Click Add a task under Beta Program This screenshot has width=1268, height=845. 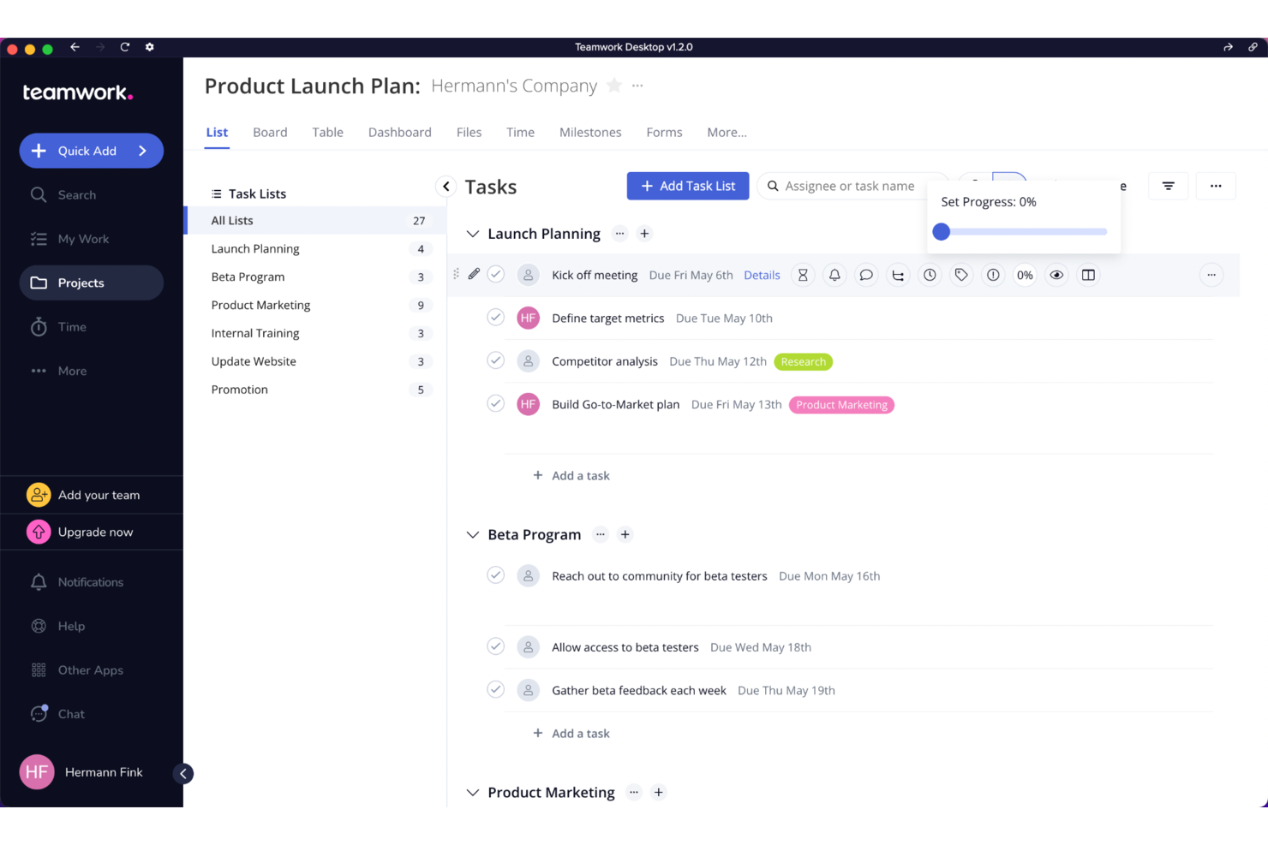tap(571, 734)
